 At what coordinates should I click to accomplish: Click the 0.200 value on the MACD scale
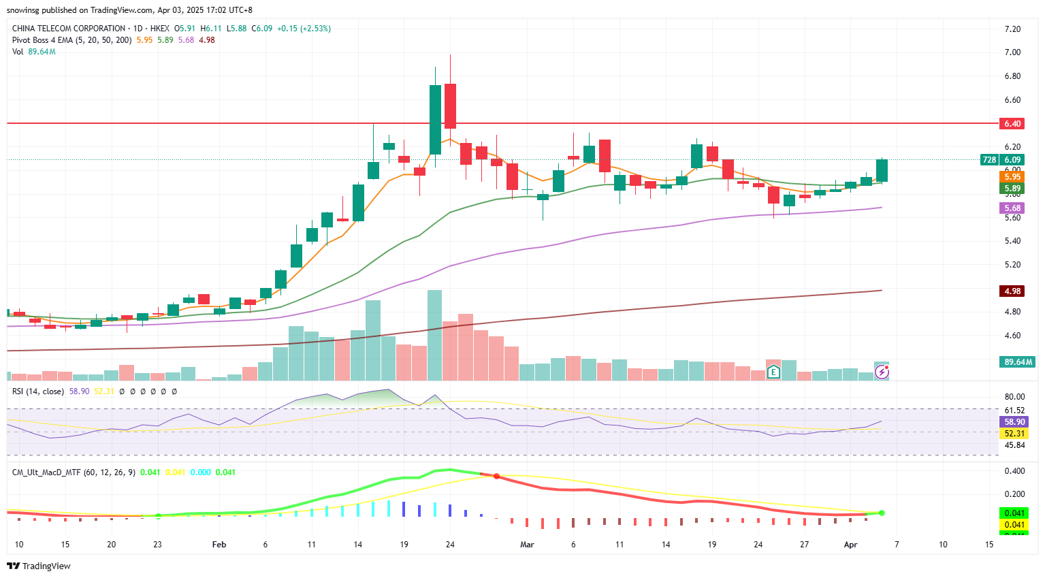[1014, 494]
